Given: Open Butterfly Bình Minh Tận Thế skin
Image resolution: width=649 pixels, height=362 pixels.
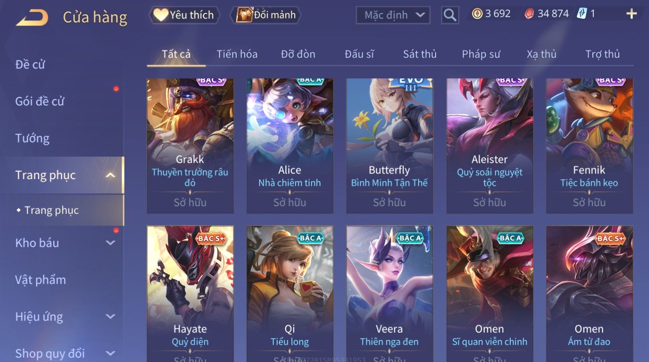Looking at the screenshot, I should click(390, 146).
